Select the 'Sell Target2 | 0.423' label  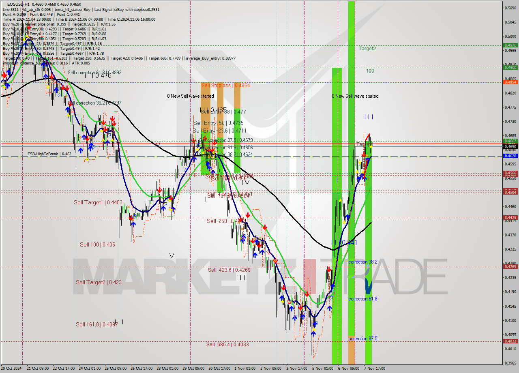pos(99,282)
